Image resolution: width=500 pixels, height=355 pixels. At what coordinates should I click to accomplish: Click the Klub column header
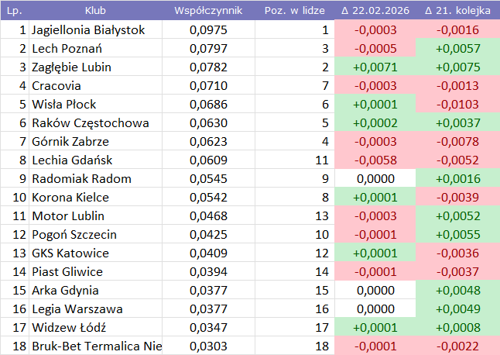click(x=96, y=11)
